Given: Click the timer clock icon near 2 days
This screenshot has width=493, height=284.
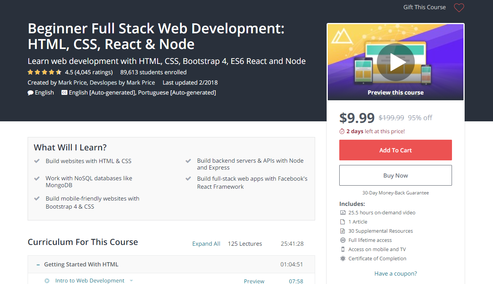Looking at the screenshot, I should point(342,131).
